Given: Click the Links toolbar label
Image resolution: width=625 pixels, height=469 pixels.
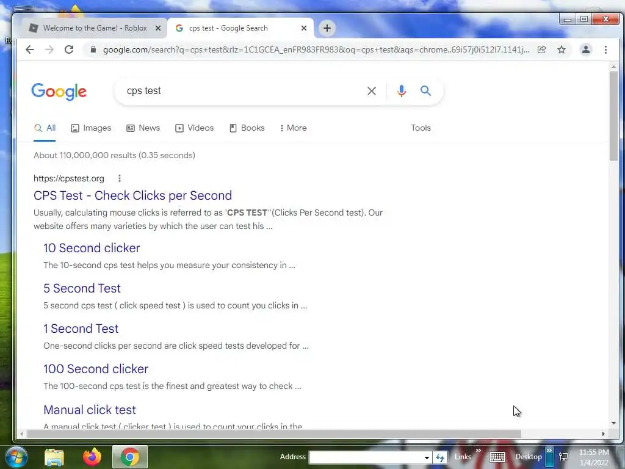Looking at the screenshot, I should [x=463, y=457].
